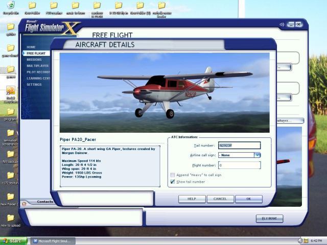Screen dimensions: 327x245
Task: Minimize the Flight Simulator window
Action: pyautogui.click(x=291, y=24)
